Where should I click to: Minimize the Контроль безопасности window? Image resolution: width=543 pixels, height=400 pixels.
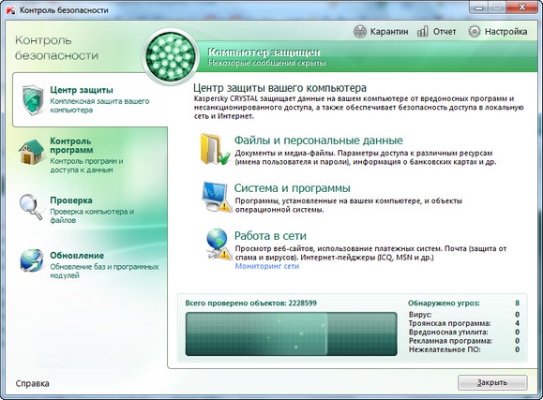(x=479, y=7)
